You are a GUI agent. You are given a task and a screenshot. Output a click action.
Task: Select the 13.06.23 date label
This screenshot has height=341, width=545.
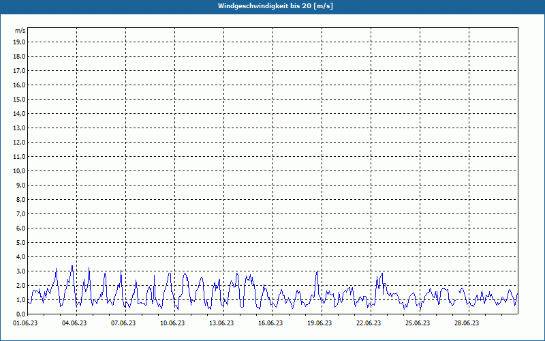click(221, 323)
